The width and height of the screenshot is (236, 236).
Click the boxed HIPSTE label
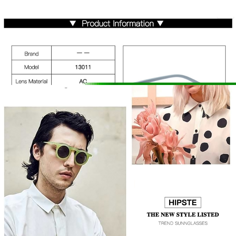183,202
